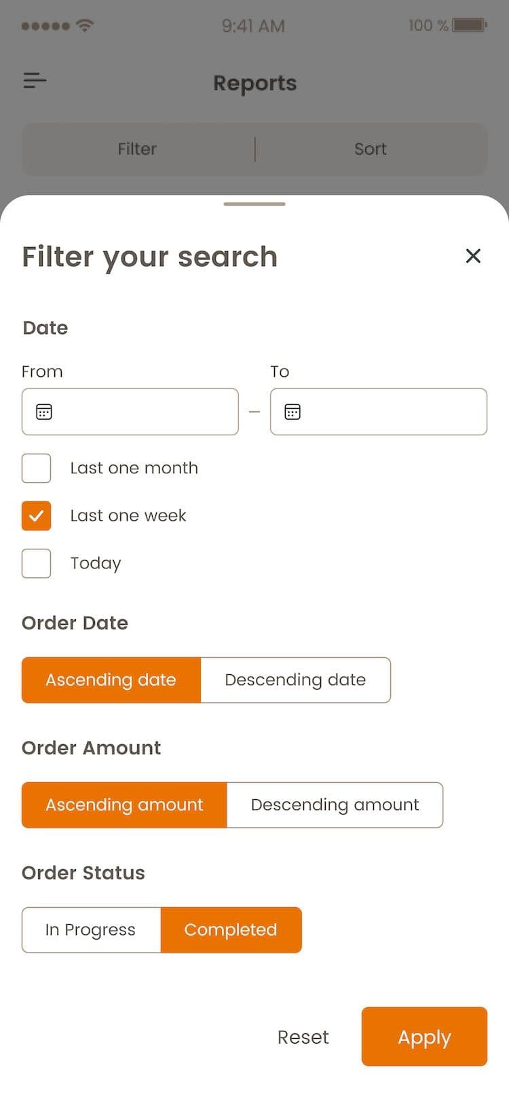The width and height of the screenshot is (509, 1102).
Task: Set order status to In Progress
Action: click(x=91, y=930)
